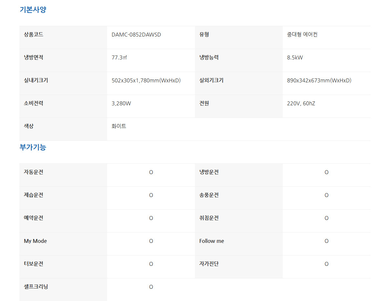The width and height of the screenshot is (387, 301).
Task: Click the O mark beside 취침운전
Action: coord(326,218)
